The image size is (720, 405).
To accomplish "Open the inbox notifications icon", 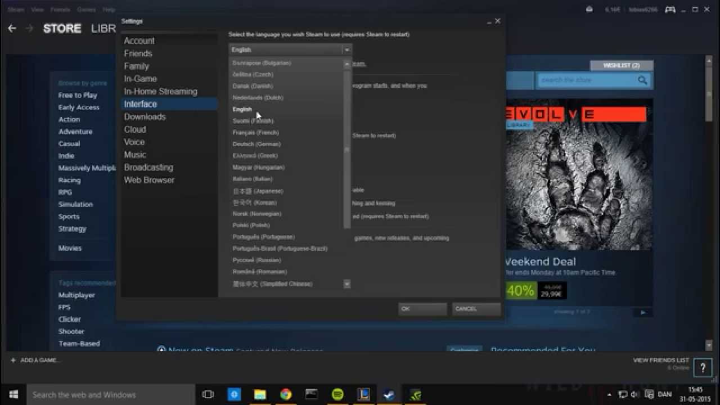I will pos(589,10).
